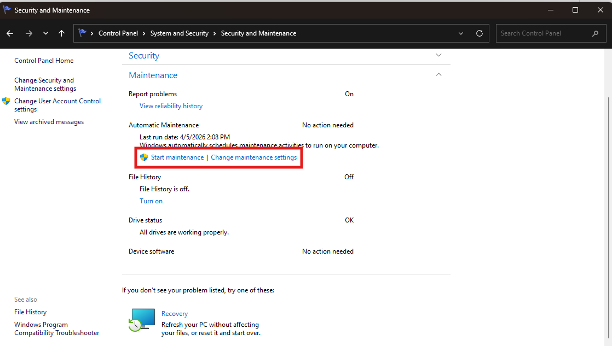Expand chevron after System and Security breadcrumb
Image resolution: width=612 pixels, height=346 pixels.
click(x=215, y=33)
